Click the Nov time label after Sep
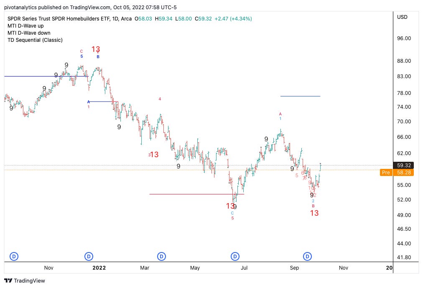 344,268
